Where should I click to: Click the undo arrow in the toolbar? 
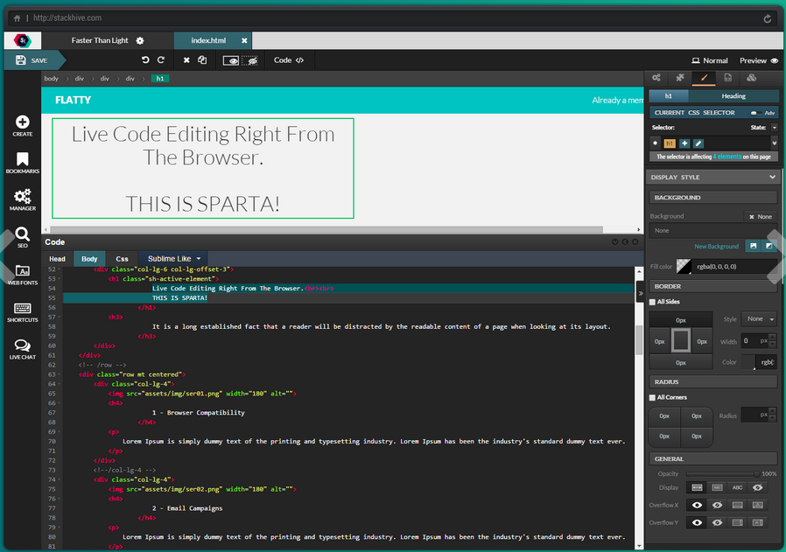[145, 60]
